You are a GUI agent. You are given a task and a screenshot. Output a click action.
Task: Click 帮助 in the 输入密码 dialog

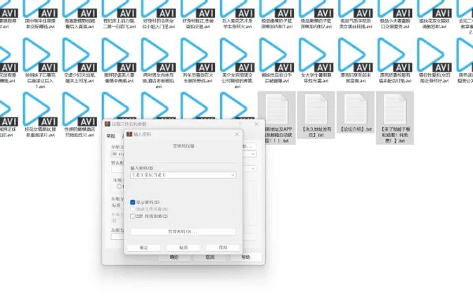tap(223, 247)
